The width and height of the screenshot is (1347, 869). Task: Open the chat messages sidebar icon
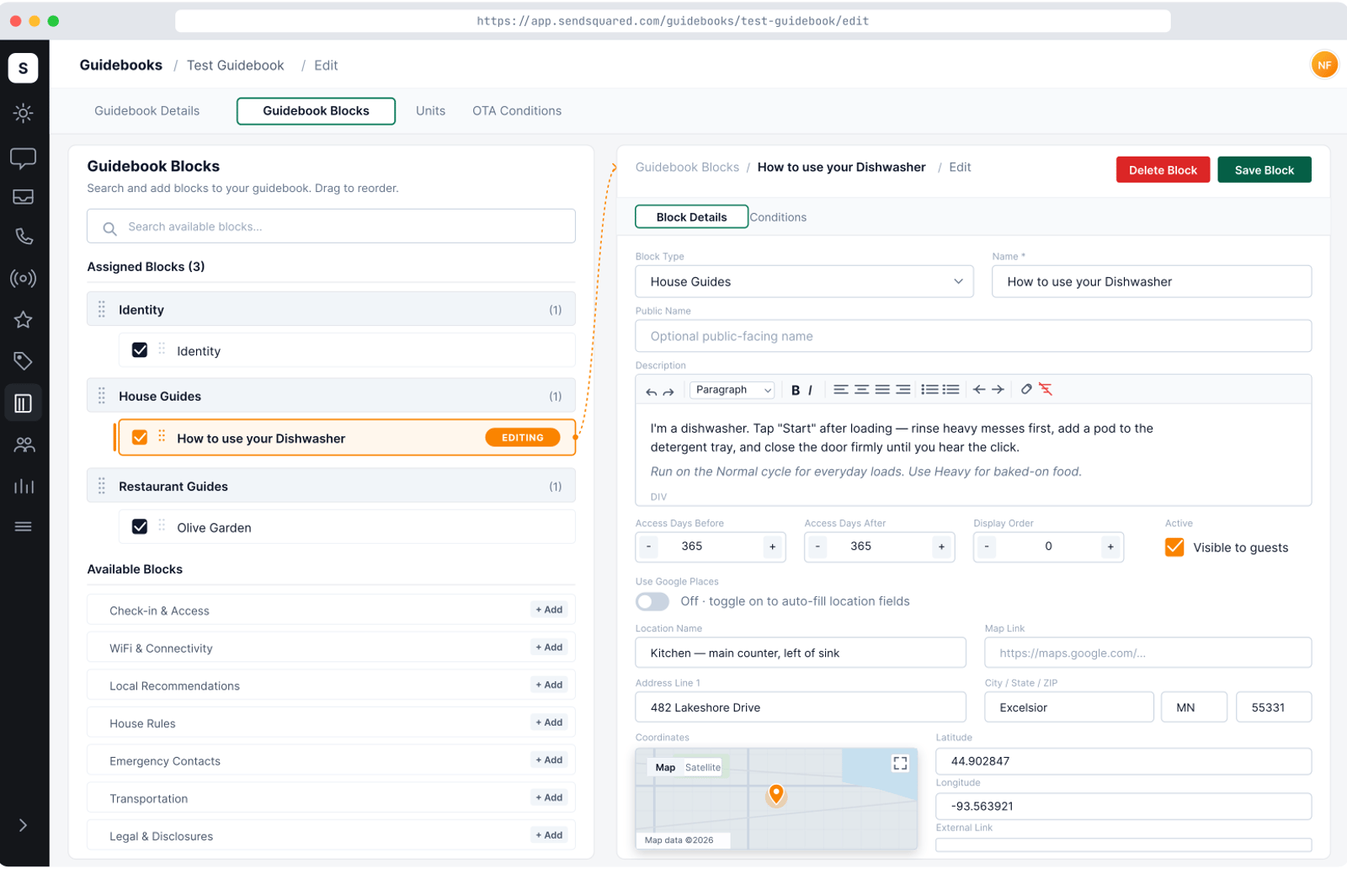[23, 157]
